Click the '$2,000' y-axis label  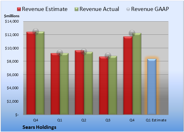13,101
